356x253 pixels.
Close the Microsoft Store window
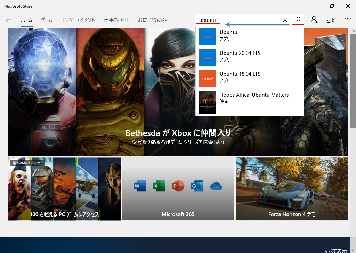coord(348,6)
